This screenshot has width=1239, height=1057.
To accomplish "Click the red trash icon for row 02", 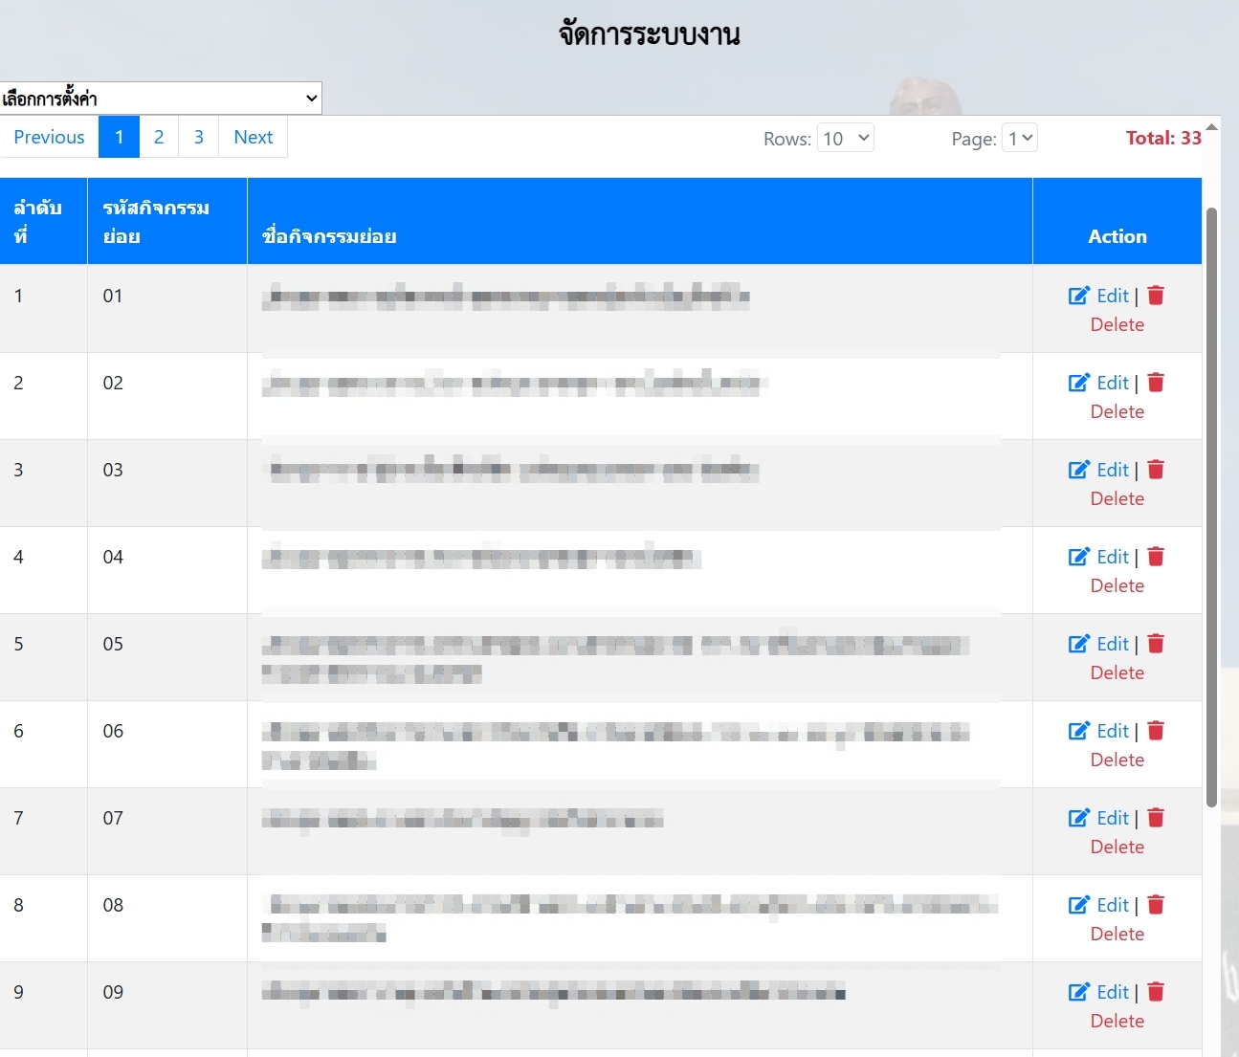I will (1156, 383).
